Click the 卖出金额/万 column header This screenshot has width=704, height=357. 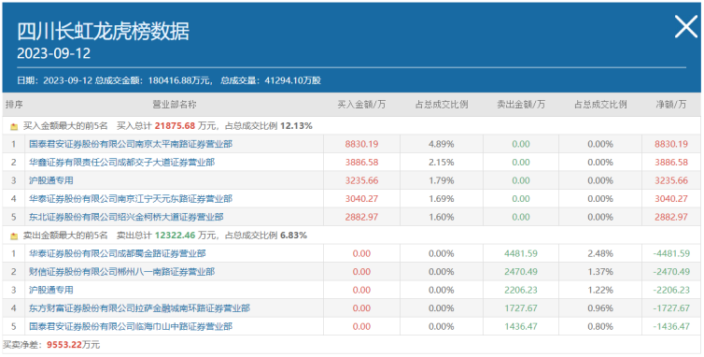(521, 105)
